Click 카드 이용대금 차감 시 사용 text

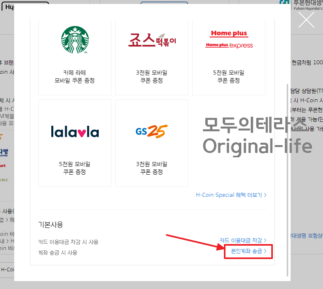click(x=68, y=242)
